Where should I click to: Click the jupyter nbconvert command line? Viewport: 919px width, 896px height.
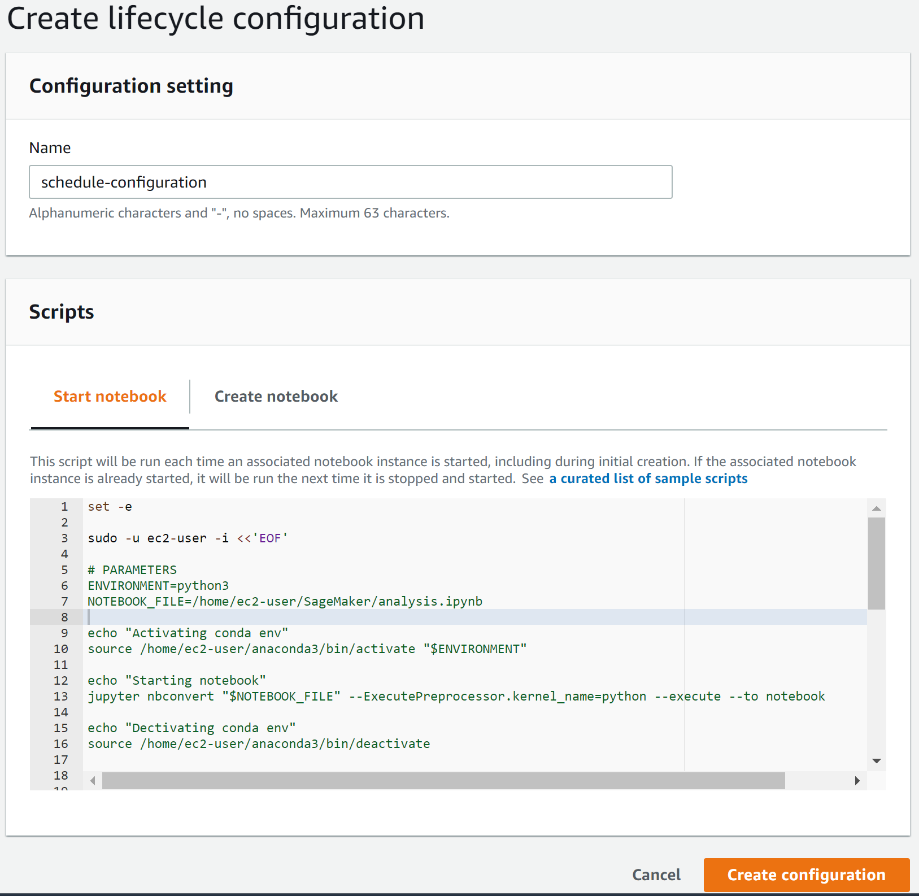[x=456, y=697]
